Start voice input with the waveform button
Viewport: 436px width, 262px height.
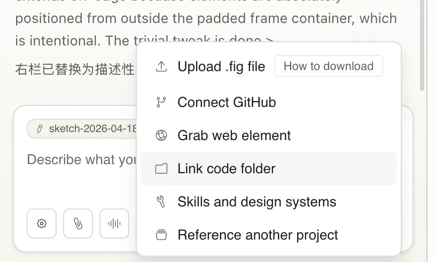(114, 224)
